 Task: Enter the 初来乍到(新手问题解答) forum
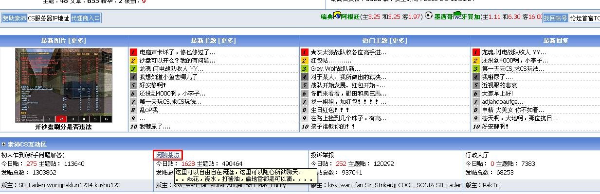tap(33, 155)
